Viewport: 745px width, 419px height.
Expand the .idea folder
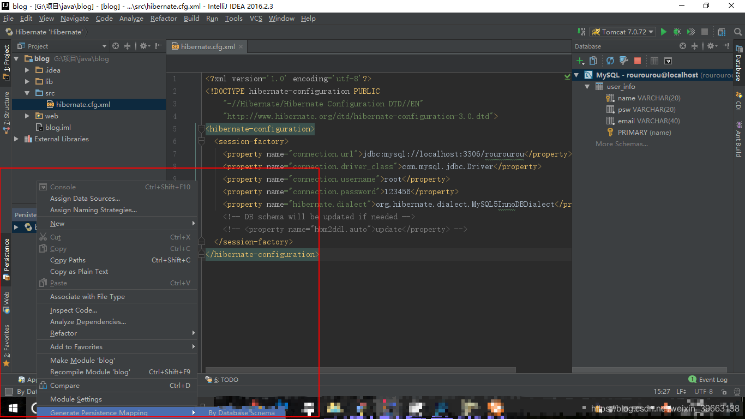[x=27, y=70]
